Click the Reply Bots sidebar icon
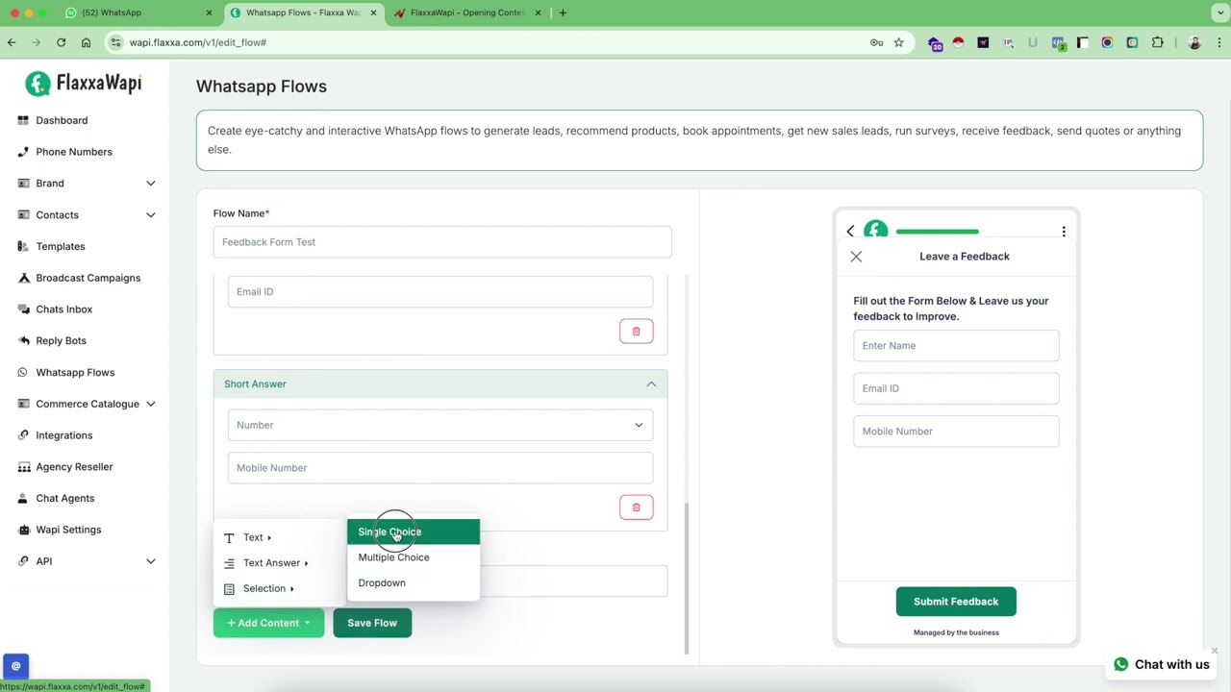1231x692 pixels. click(23, 340)
